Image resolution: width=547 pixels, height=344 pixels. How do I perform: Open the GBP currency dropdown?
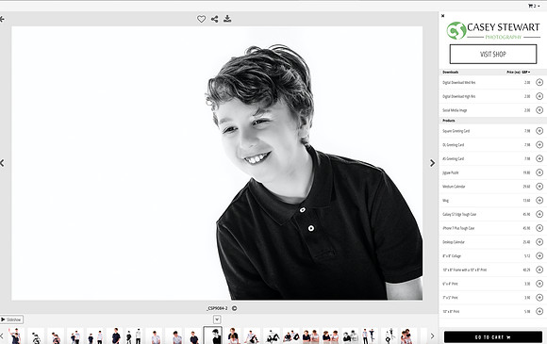click(526, 73)
